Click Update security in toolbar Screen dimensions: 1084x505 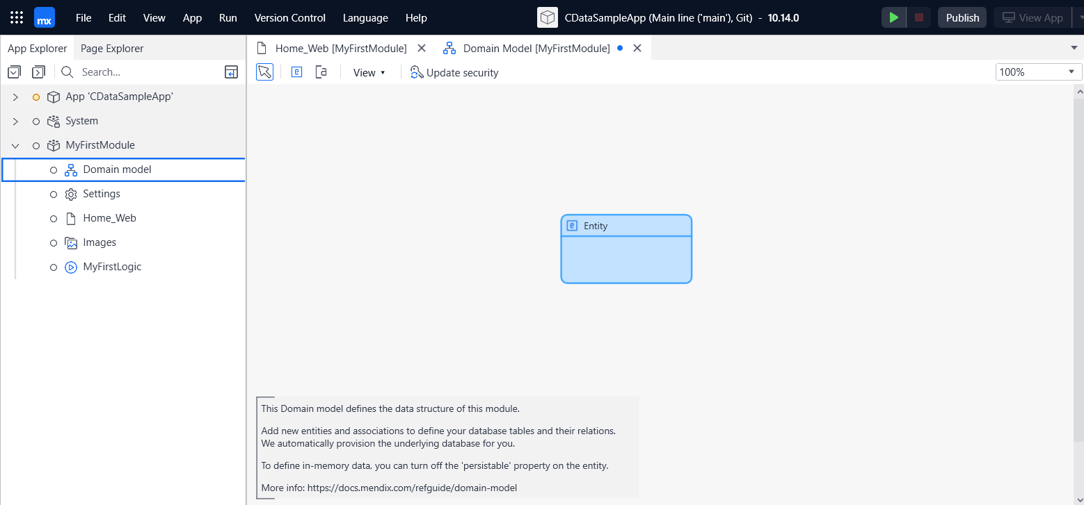click(454, 72)
